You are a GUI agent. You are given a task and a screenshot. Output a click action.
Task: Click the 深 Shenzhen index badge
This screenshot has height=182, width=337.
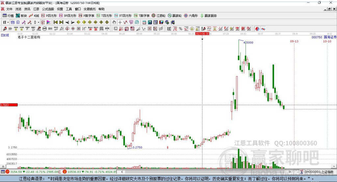[65, 172]
